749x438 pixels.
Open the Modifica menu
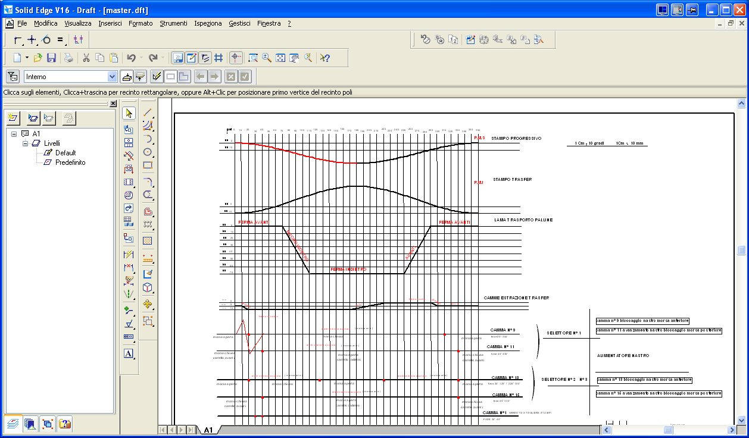(46, 23)
